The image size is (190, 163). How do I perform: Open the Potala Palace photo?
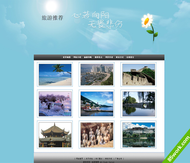(139, 135)
